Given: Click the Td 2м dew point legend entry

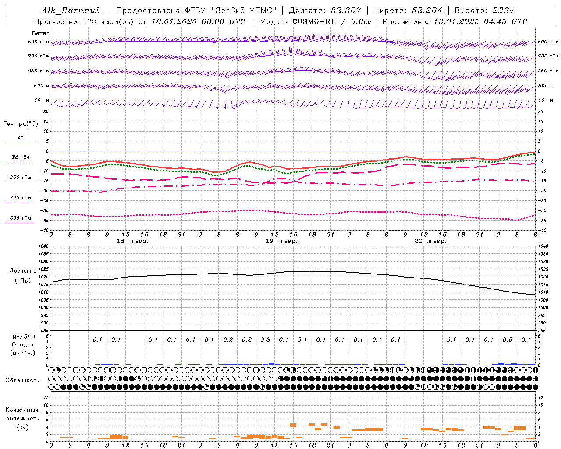Looking at the screenshot, I should coord(21,157).
